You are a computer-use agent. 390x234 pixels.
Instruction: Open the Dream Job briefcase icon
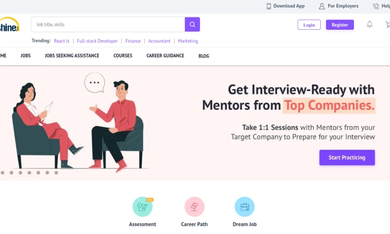tap(245, 207)
